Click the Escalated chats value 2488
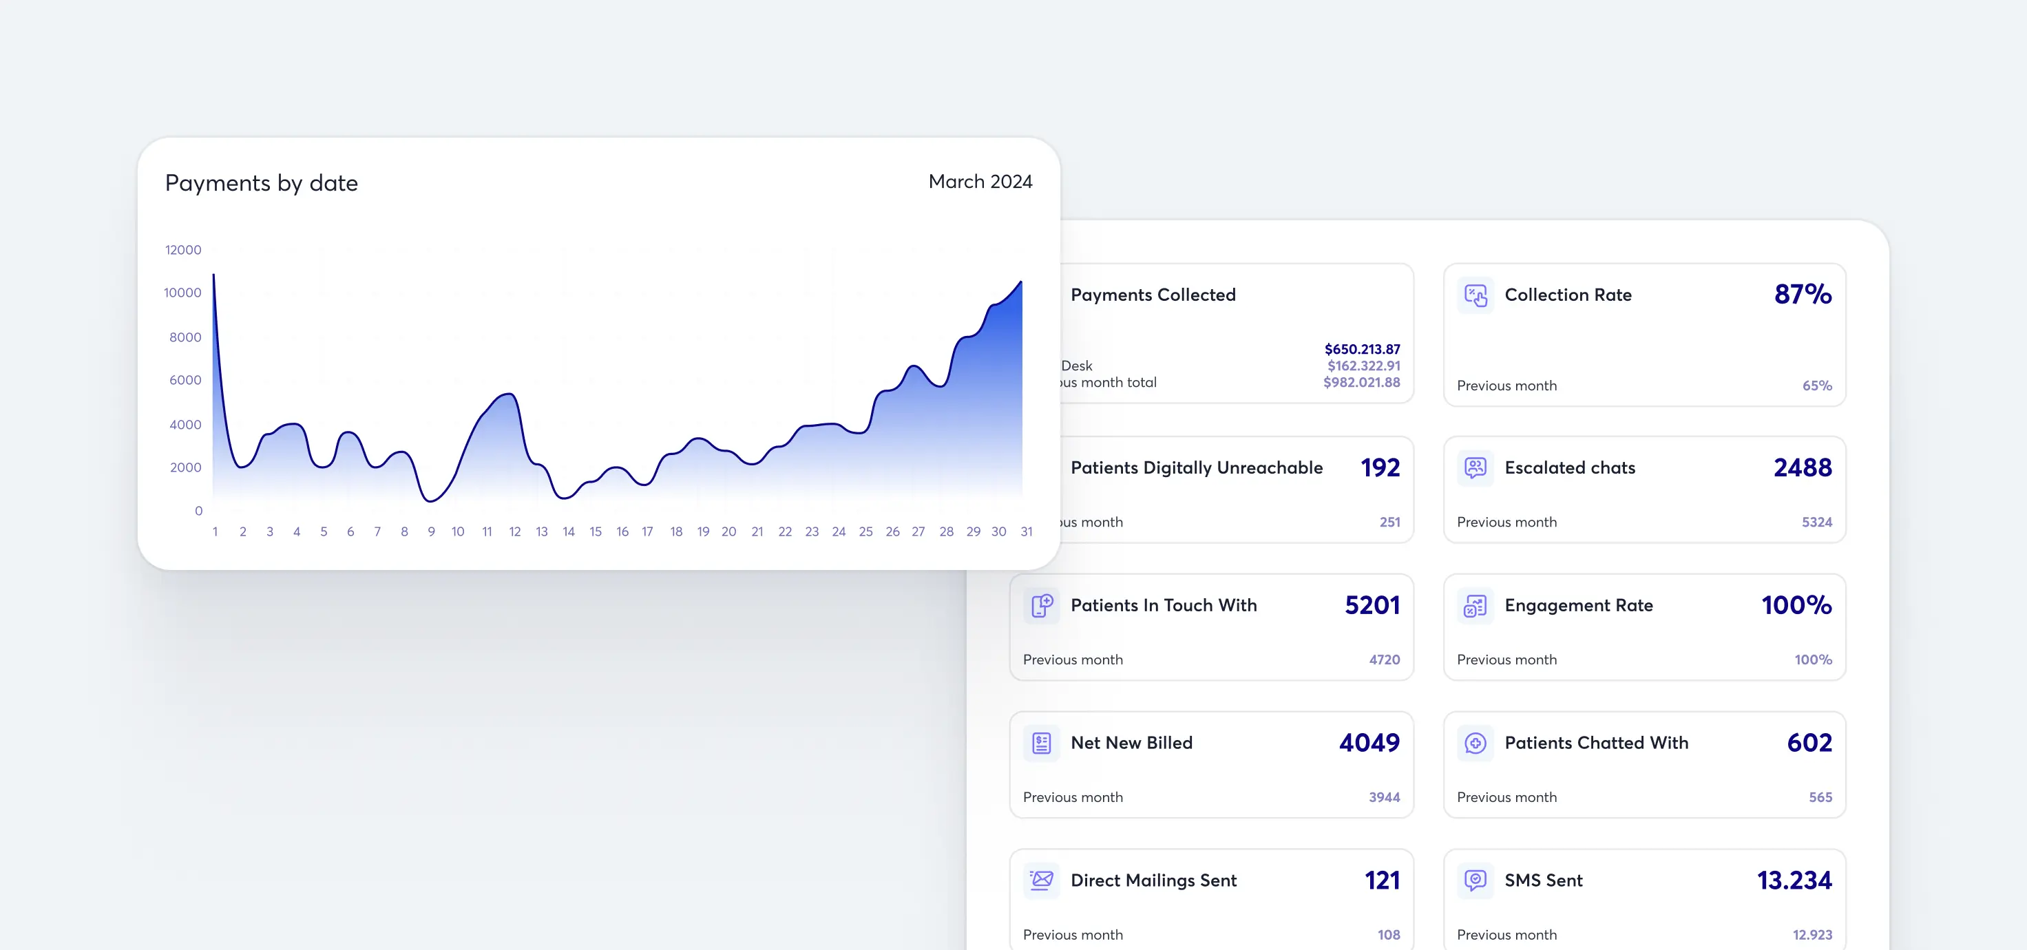The image size is (2027, 950). (x=1802, y=468)
